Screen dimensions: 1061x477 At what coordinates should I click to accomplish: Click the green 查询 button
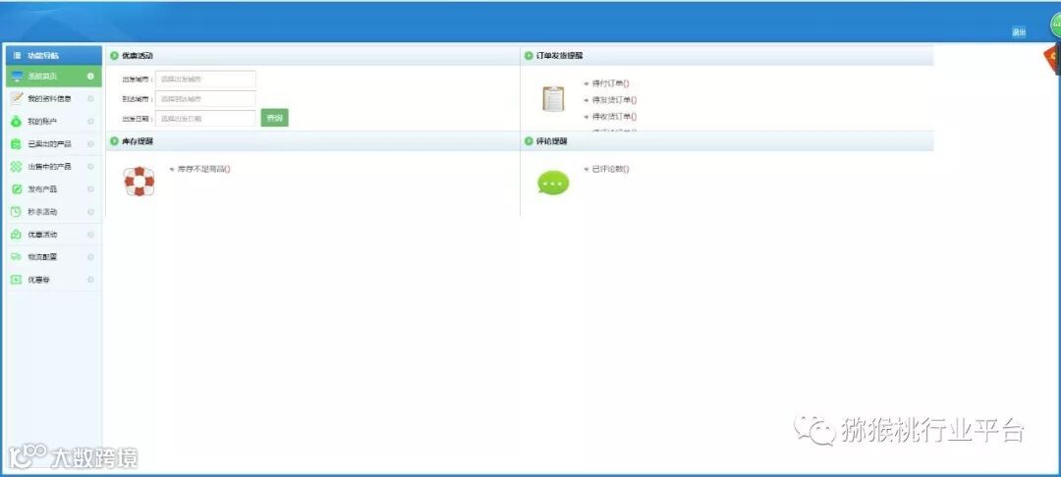coord(275,118)
